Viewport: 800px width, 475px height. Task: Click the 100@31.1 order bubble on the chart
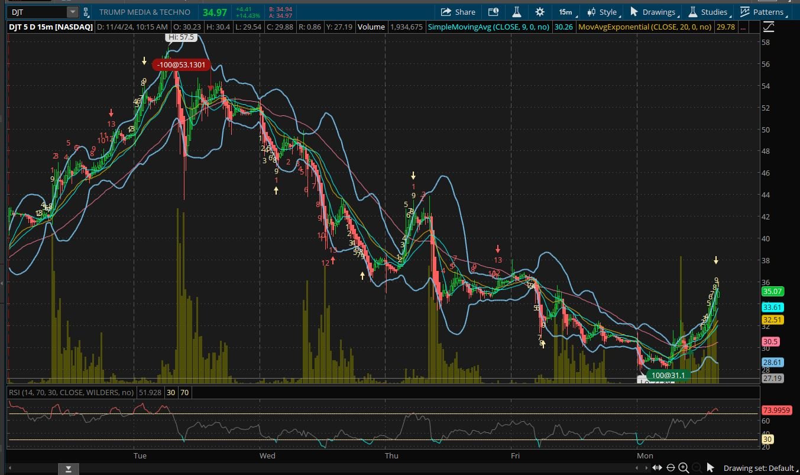coord(669,375)
